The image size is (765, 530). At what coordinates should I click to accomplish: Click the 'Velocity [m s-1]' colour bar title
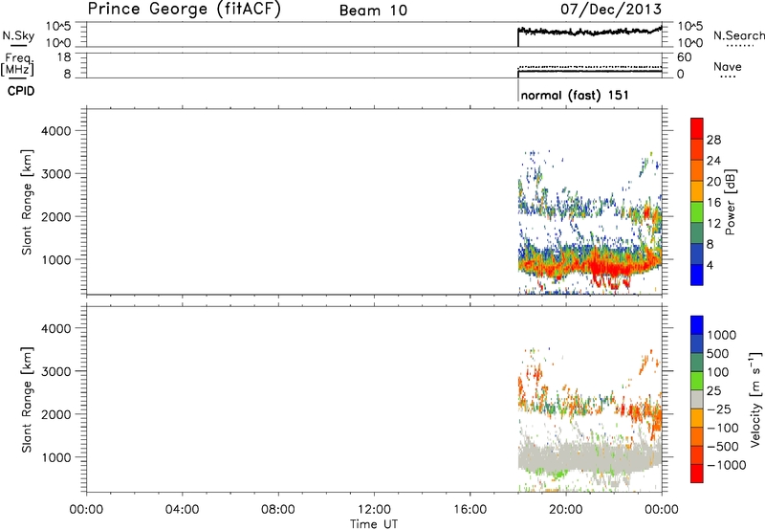click(755, 400)
